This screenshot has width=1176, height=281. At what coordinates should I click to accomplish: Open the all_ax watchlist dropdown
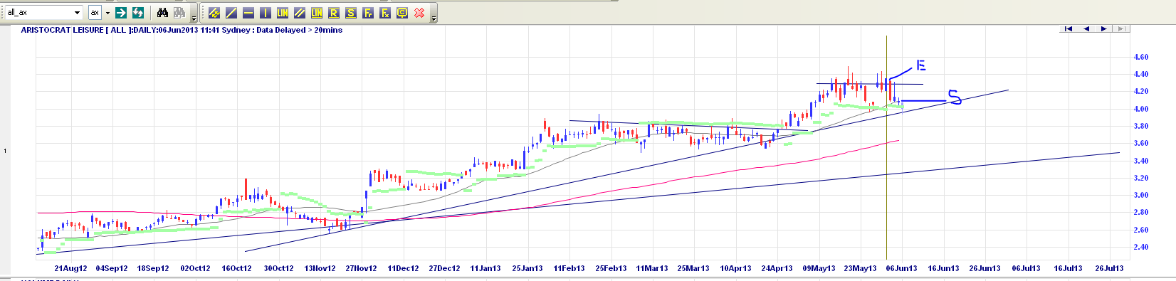click(x=78, y=13)
